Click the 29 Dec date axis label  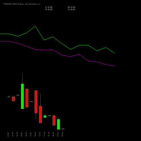(x=22, y=134)
